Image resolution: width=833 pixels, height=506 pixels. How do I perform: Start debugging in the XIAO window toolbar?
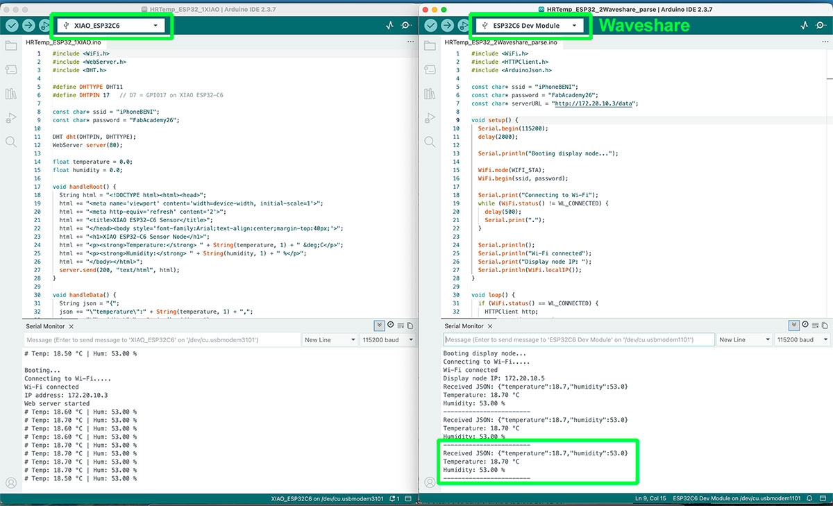point(45,25)
